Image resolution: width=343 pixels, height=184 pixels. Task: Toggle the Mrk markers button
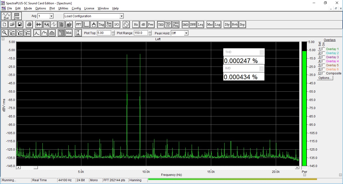tap(69, 33)
